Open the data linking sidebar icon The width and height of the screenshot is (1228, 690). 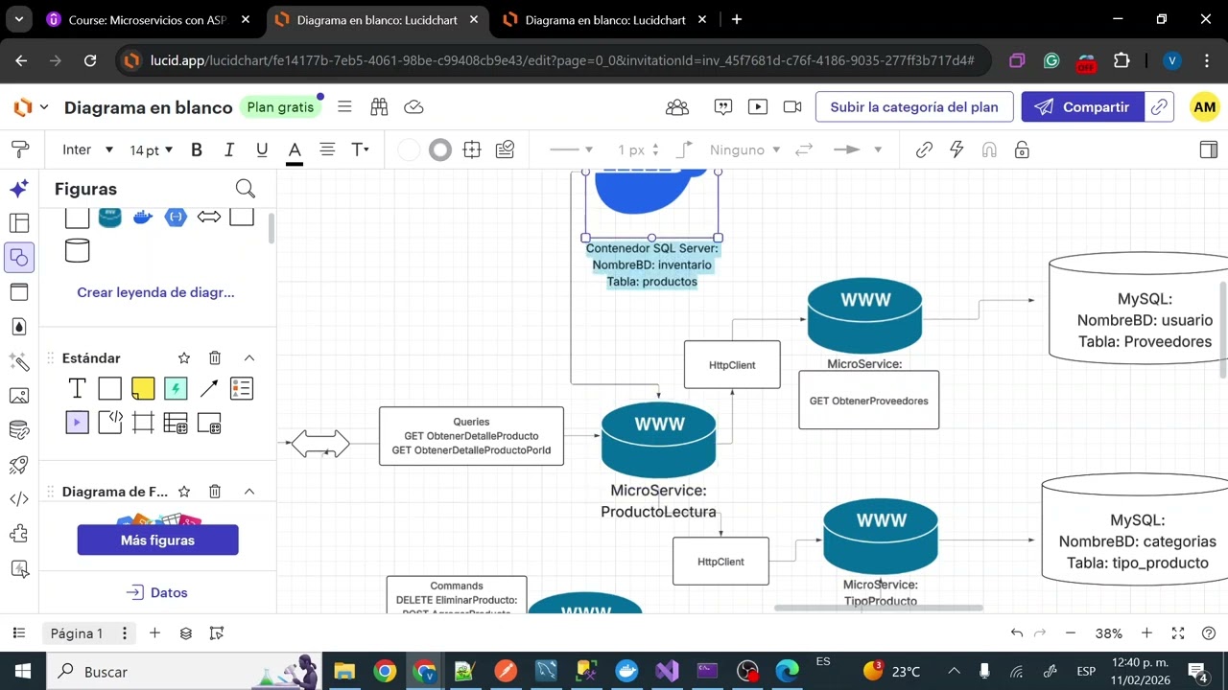coord(19,429)
